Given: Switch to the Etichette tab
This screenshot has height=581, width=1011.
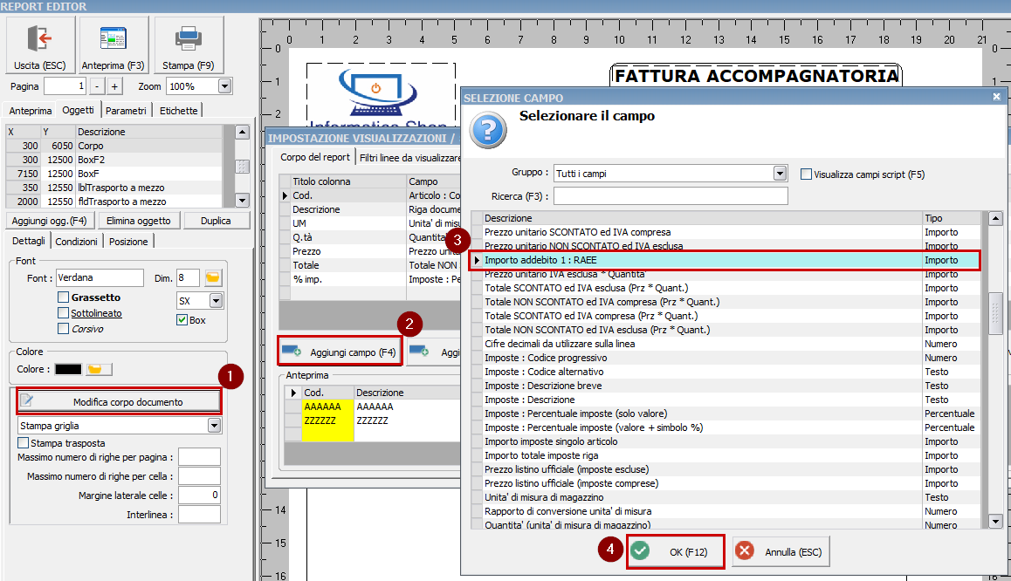Looking at the screenshot, I should click(x=179, y=111).
